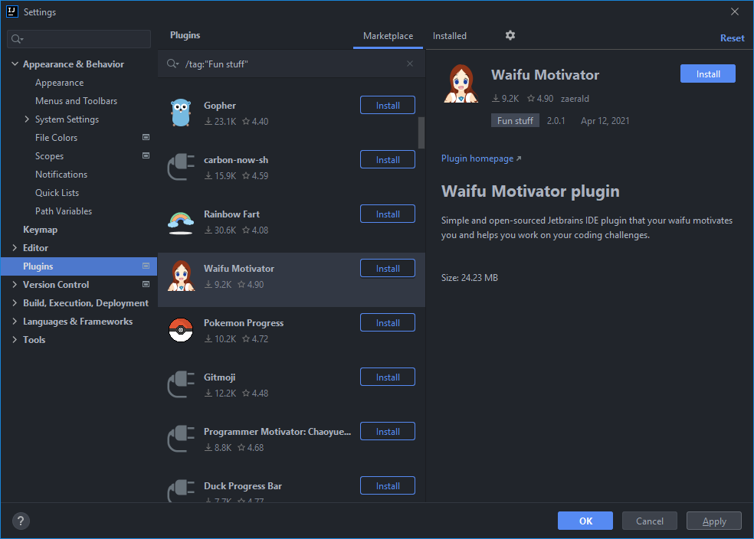754x539 pixels.
Task: Switch to the Marketplace tab
Action: (x=388, y=36)
